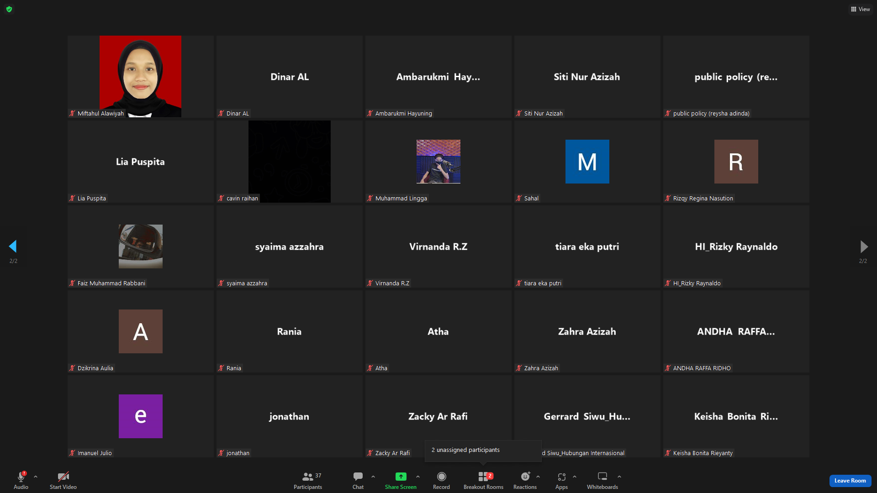
Task: Select the Zahra Azizah tile
Action: click(587, 331)
